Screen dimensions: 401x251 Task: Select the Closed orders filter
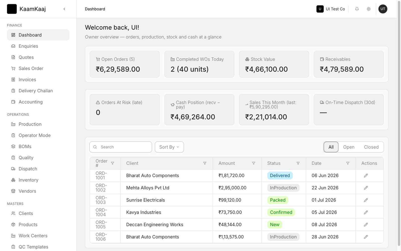point(371,147)
